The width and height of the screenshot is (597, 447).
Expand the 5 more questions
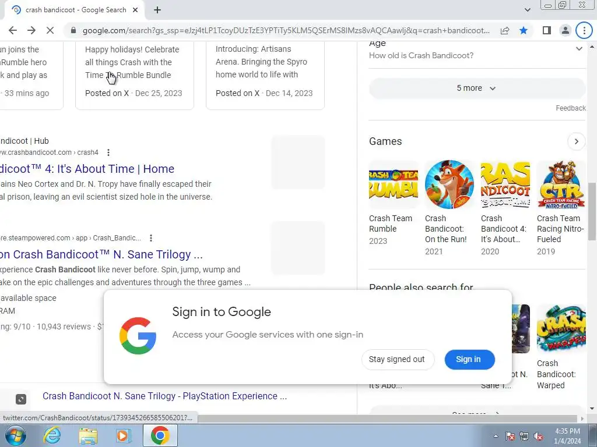tap(476, 88)
